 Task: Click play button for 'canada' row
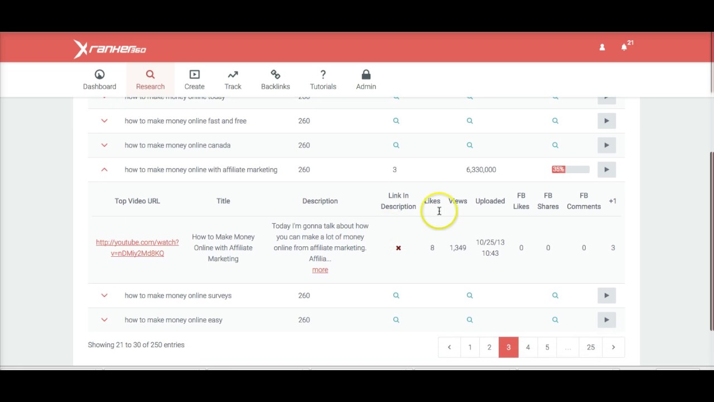606,145
